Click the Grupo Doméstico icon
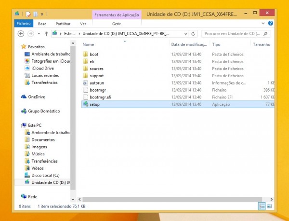 [24, 111]
